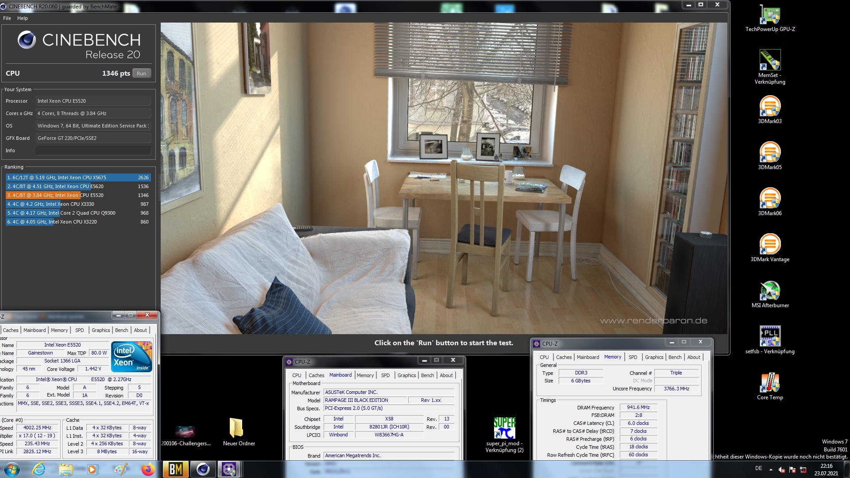Select ranking entry Xeon X5675 at 5.19 GHz
The image size is (850, 478).
[78, 177]
